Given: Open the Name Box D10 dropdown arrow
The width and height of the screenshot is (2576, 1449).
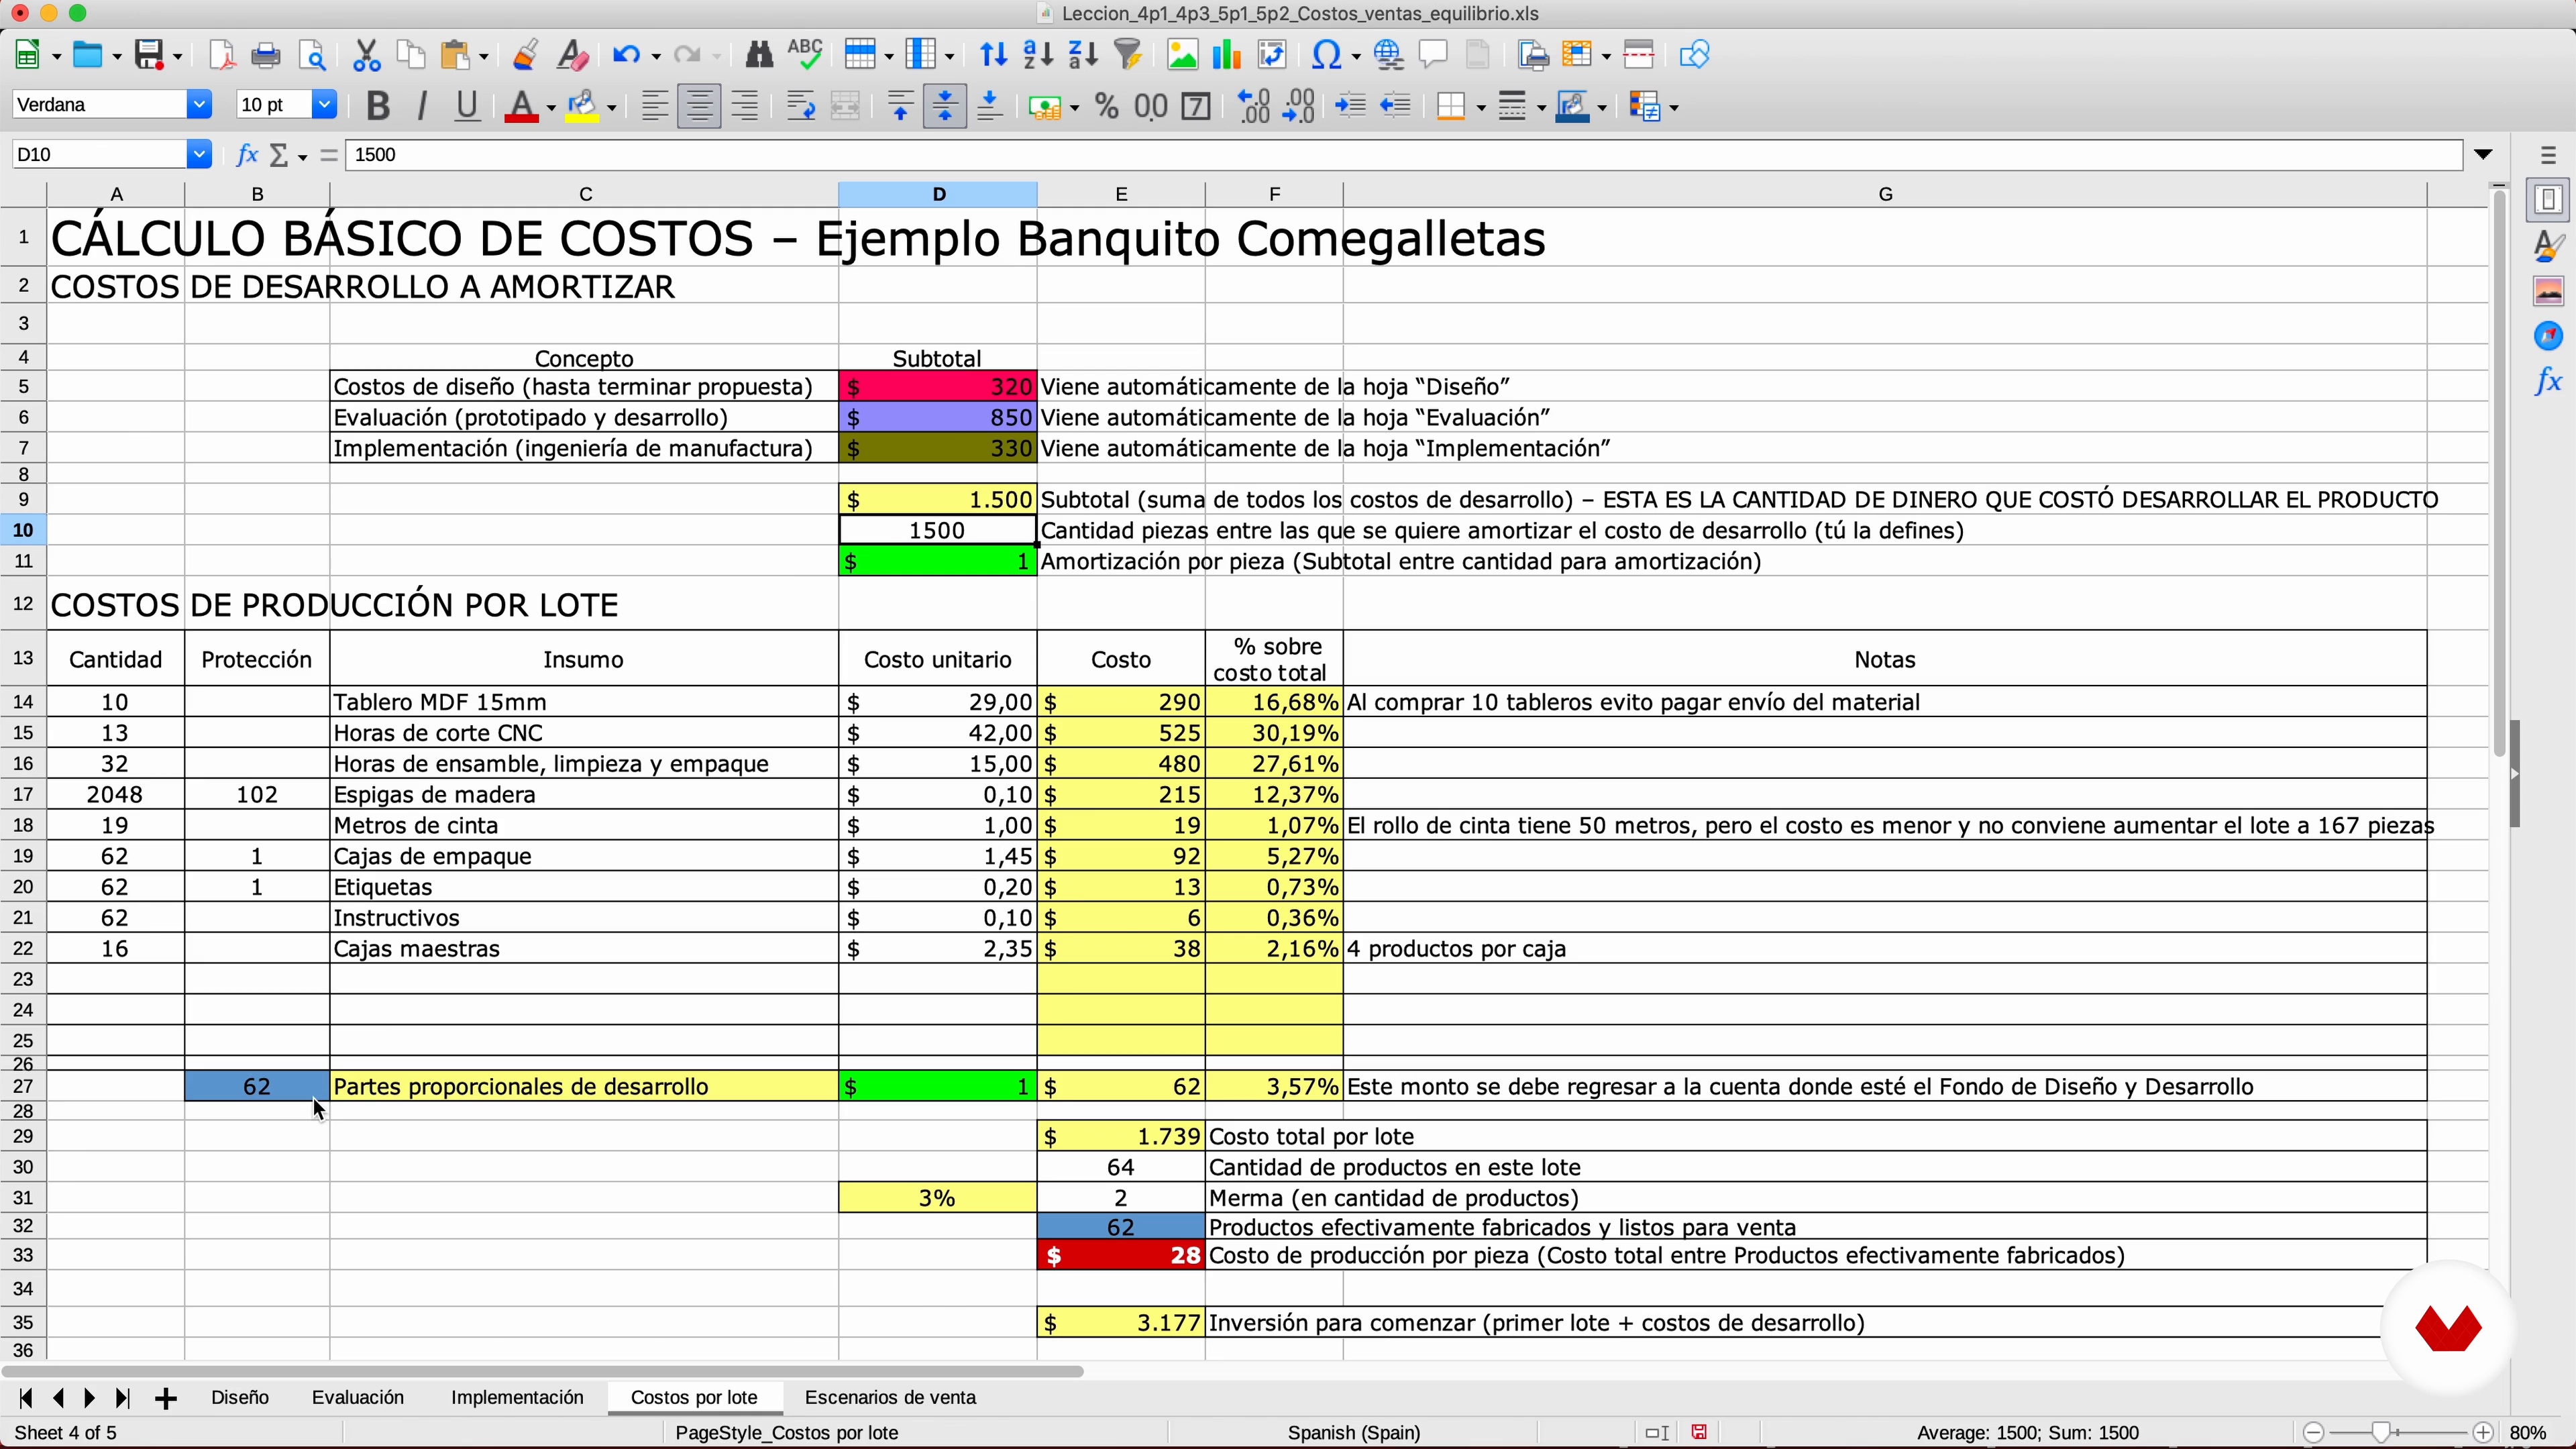Looking at the screenshot, I should tap(199, 155).
